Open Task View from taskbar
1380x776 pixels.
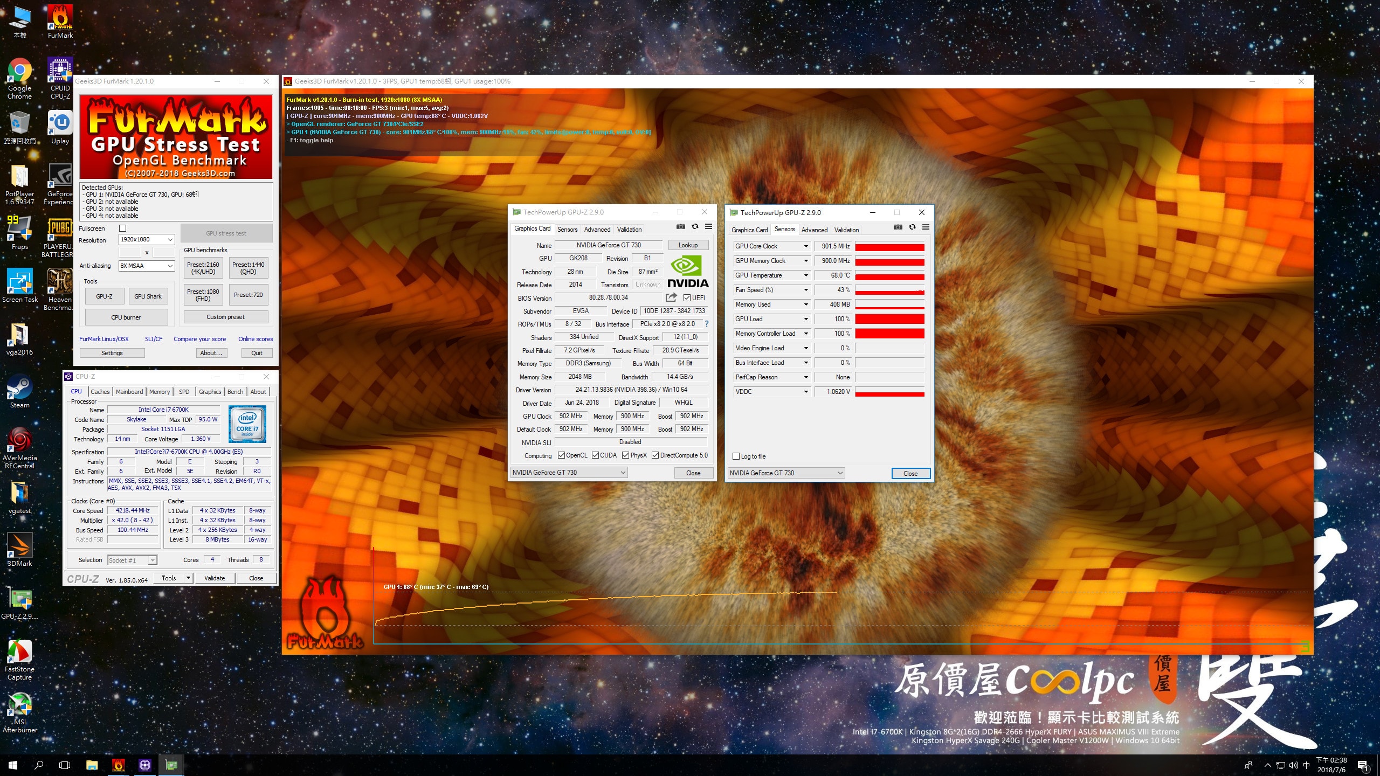65,765
